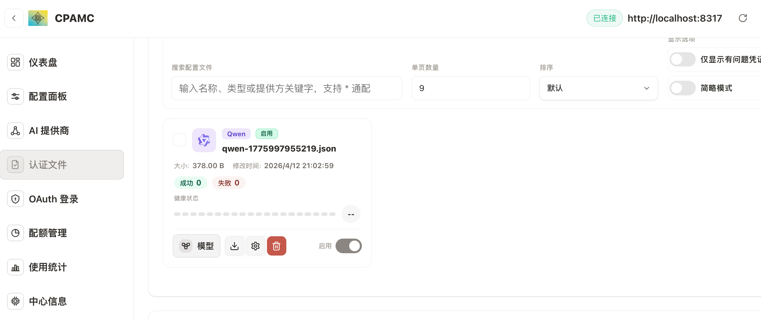The height and width of the screenshot is (321, 761).
Task: Click the 模型 button on the credential card
Action: pyautogui.click(x=196, y=246)
